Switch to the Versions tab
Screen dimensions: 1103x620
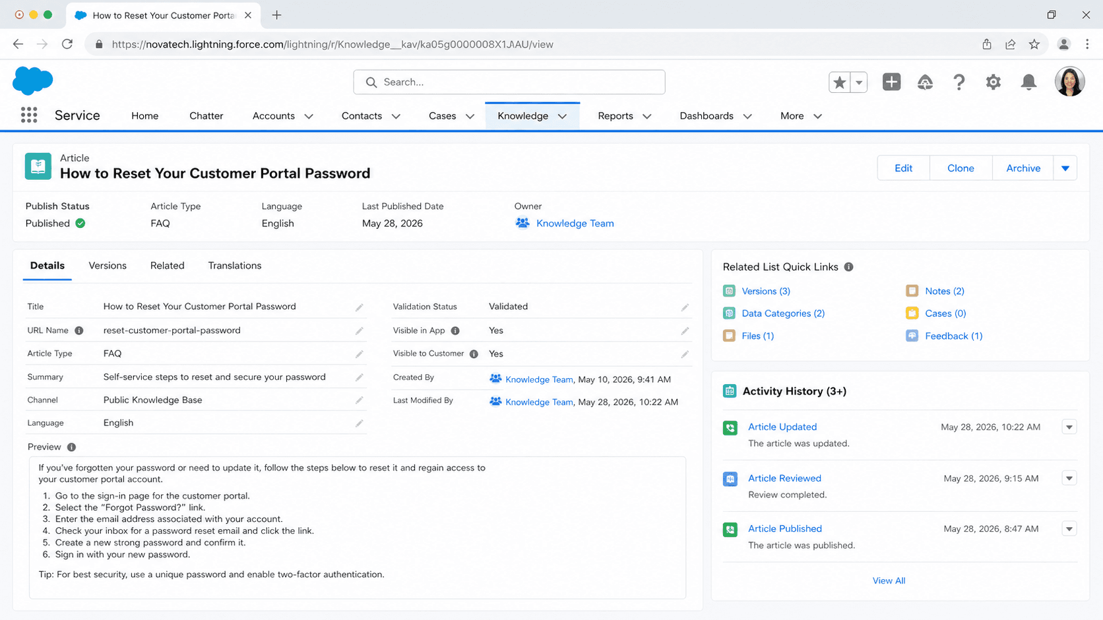107,266
